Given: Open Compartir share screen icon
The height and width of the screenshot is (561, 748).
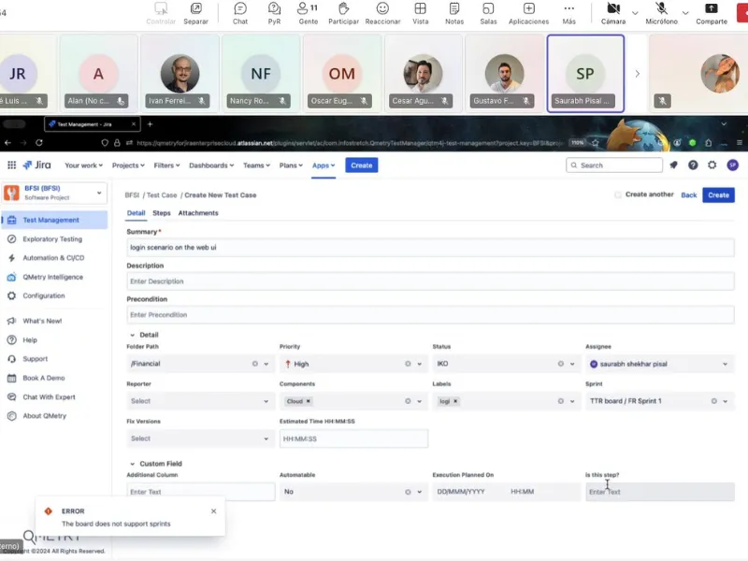Looking at the screenshot, I should (x=712, y=8).
